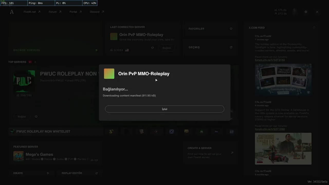Click the heart icon in Favoriler
This screenshot has height=185, width=329.
(231, 29)
